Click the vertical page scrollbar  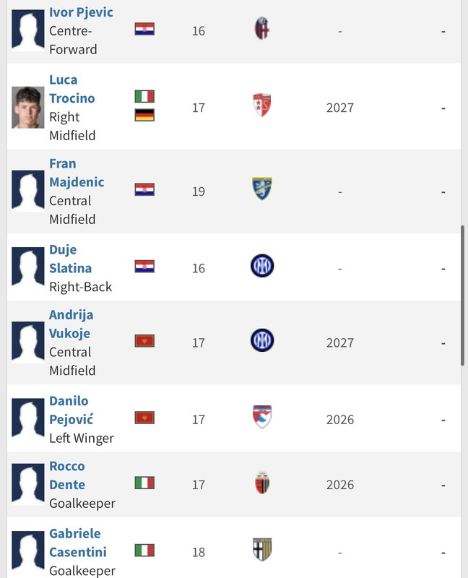tap(463, 296)
